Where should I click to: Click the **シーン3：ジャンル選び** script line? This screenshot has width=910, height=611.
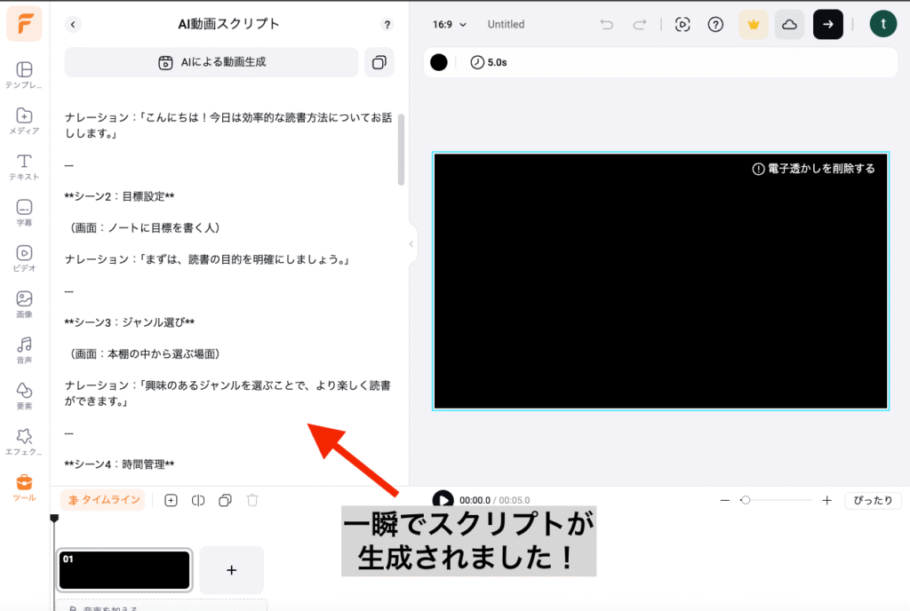(x=130, y=322)
